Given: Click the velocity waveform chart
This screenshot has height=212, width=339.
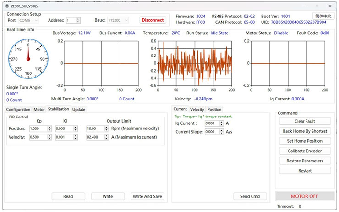Looking at the screenshot, I should [x=195, y=63].
